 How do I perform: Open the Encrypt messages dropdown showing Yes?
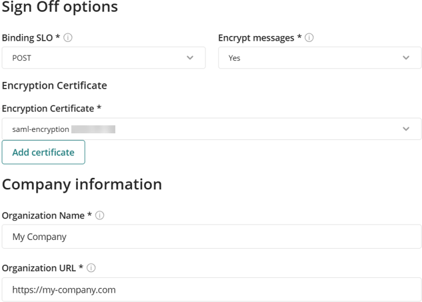[x=320, y=57]
